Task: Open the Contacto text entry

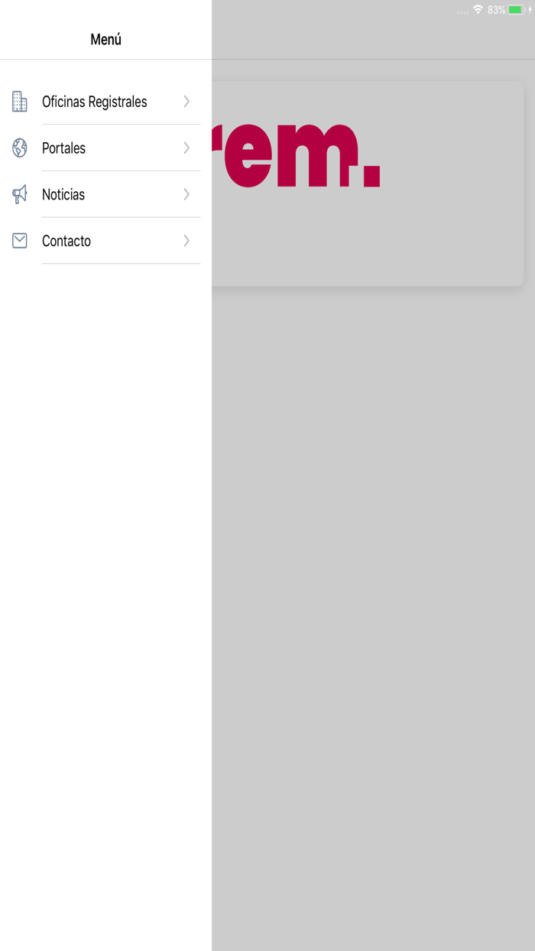Action: click(66, 241)
